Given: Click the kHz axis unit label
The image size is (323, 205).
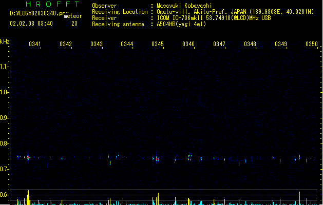Looking at the screenshot, I should (5, 42).
